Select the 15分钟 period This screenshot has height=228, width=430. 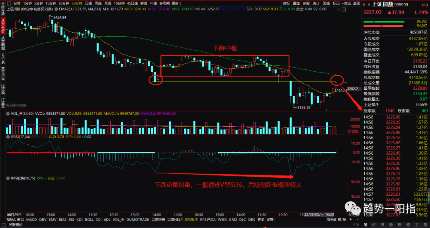(51, 3)
